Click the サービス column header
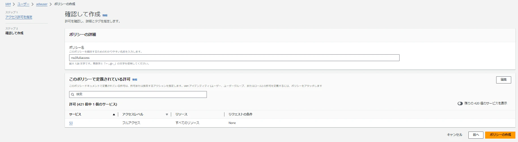The width and height of the screenshot is (518, 142). pyautogui.click(x=75, y=114)
